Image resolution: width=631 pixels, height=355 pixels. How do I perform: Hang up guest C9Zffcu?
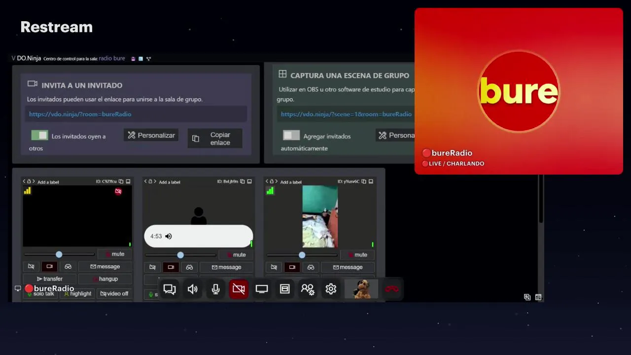105,279
